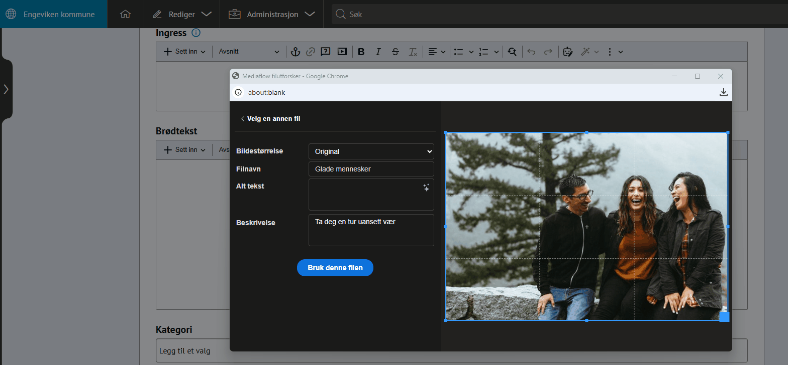Image resolution: width=788 pixels, height=365 pixels.
Task: Click the Filnavn input field
Action: [371, 169]
